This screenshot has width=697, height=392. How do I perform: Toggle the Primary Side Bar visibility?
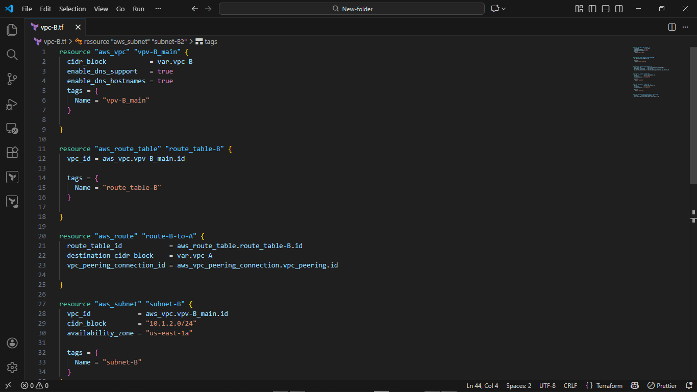point(592,9)
